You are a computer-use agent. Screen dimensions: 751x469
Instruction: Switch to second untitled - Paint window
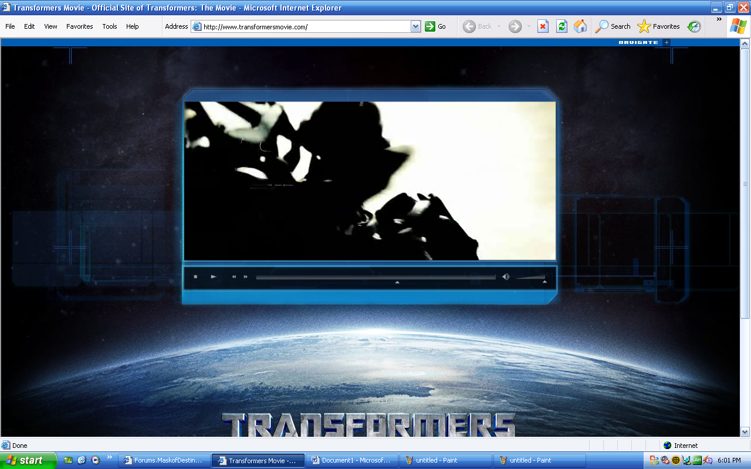click(540, 460)
